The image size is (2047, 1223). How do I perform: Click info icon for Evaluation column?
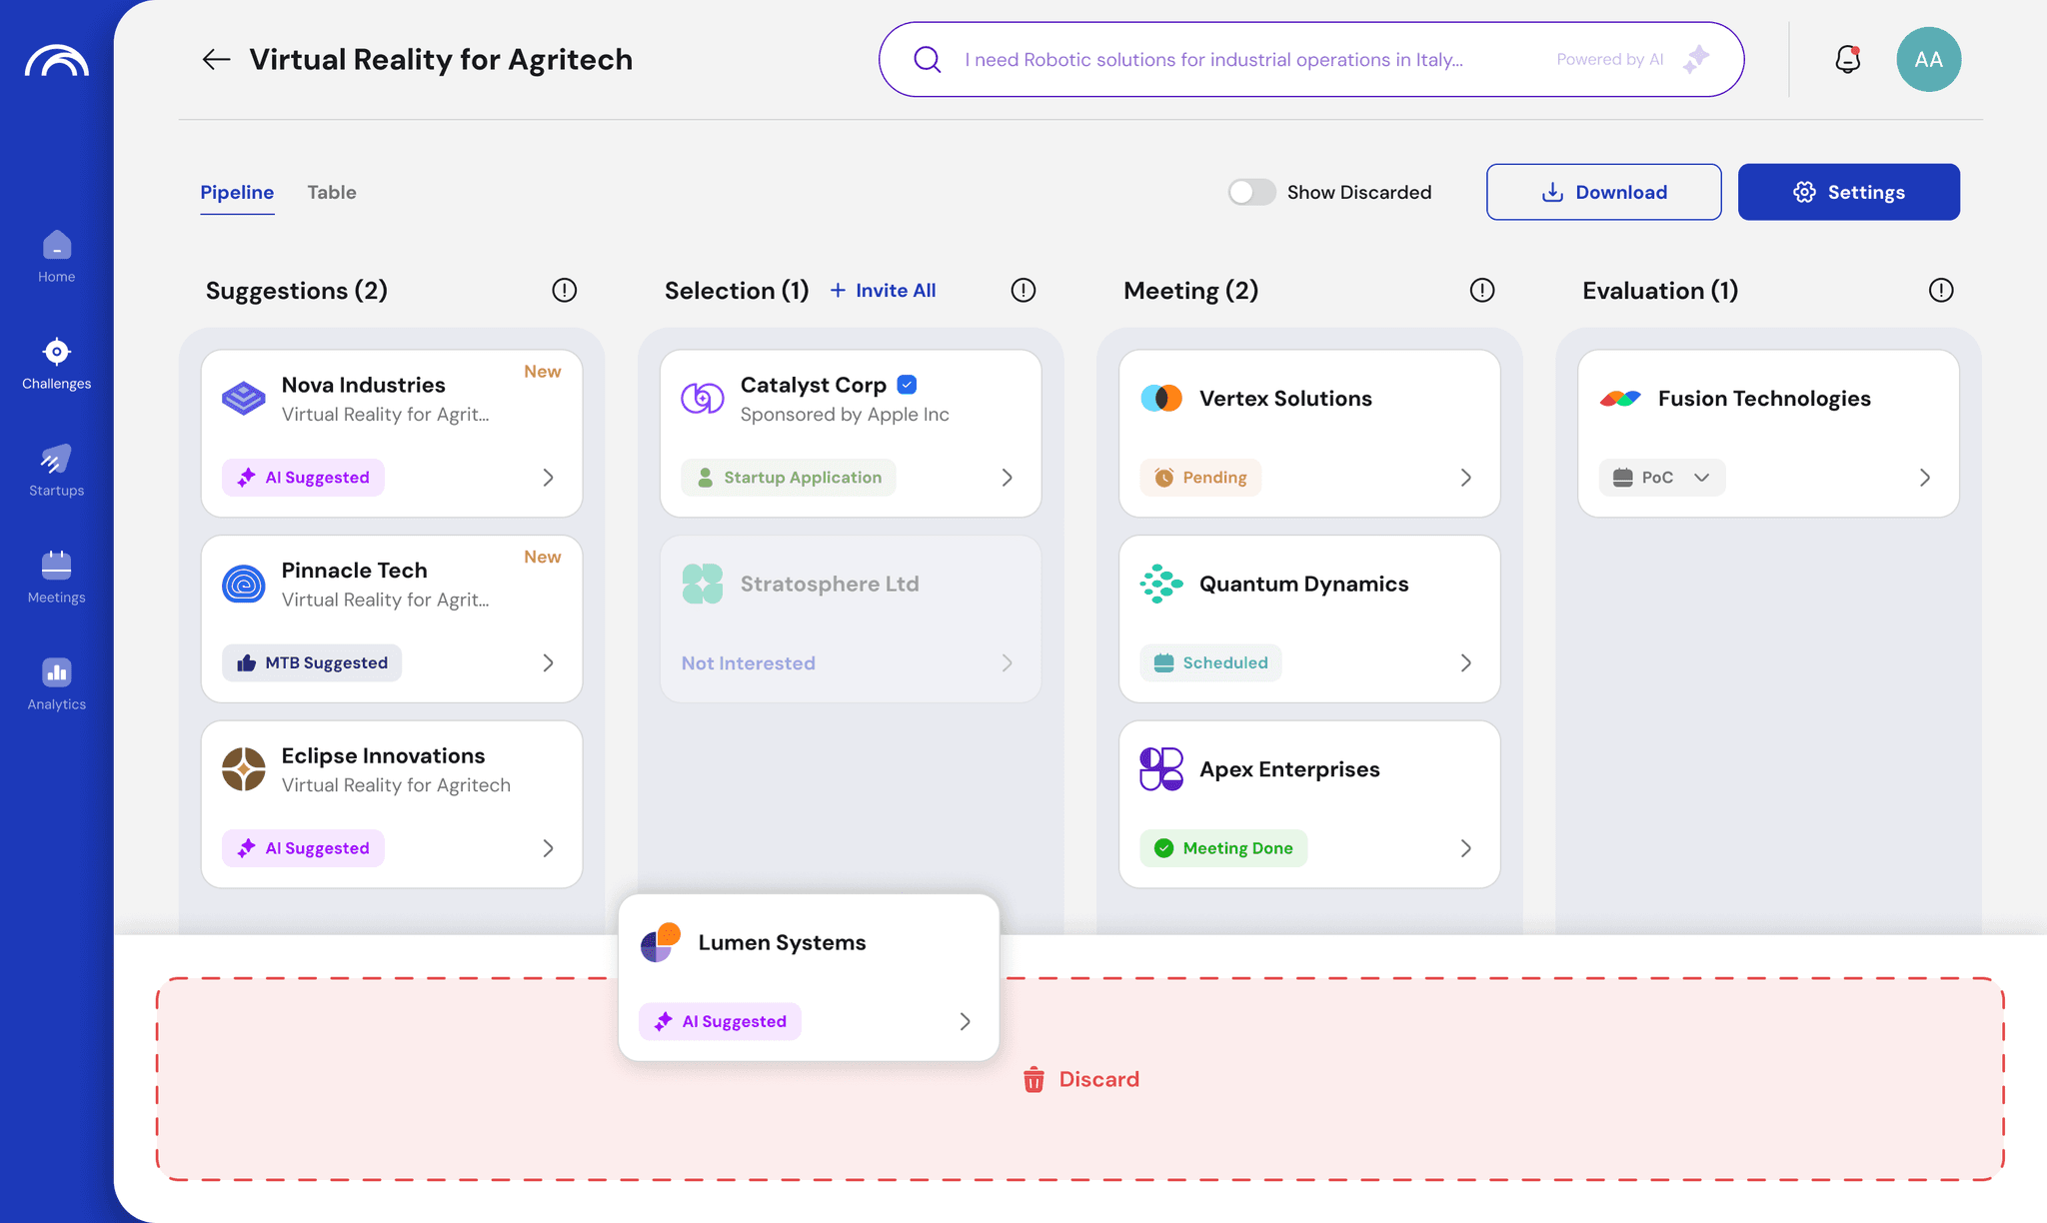coord(1940,291)
